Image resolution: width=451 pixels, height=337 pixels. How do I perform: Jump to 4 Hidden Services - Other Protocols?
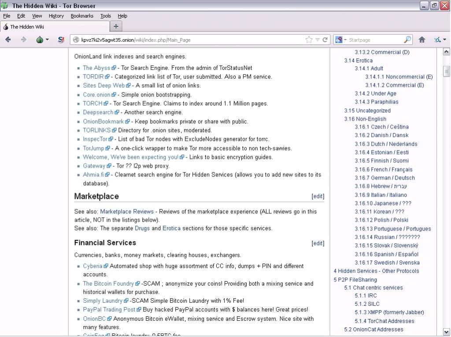[x=377, y=271]
